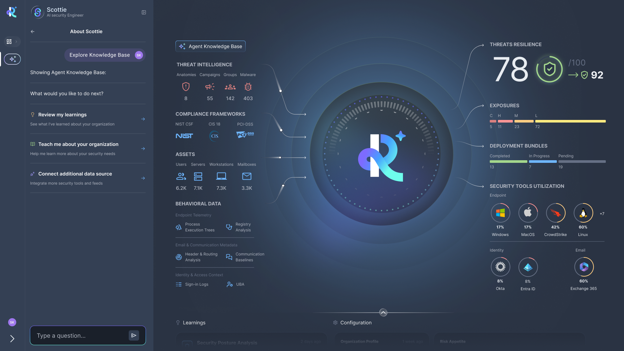Click the Completed deployment bundles bar
This screenshot has height=351, width=624.
pyautogui.click(x=508, y=162)
